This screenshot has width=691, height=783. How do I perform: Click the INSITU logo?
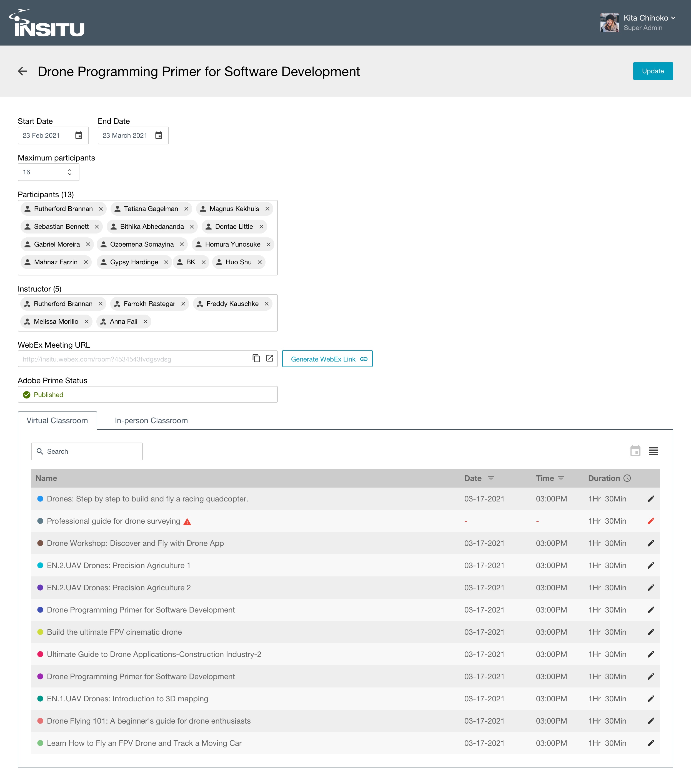(46, 23)
